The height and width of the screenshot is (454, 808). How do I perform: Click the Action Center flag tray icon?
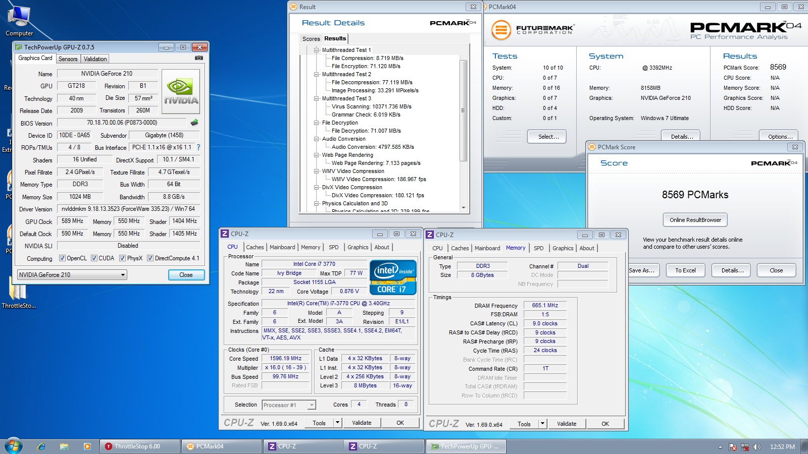point(733,447)
